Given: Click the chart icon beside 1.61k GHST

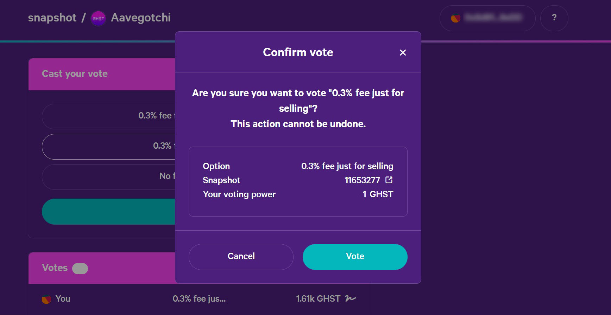Looking at the screenshot, I should pos(350,298).
